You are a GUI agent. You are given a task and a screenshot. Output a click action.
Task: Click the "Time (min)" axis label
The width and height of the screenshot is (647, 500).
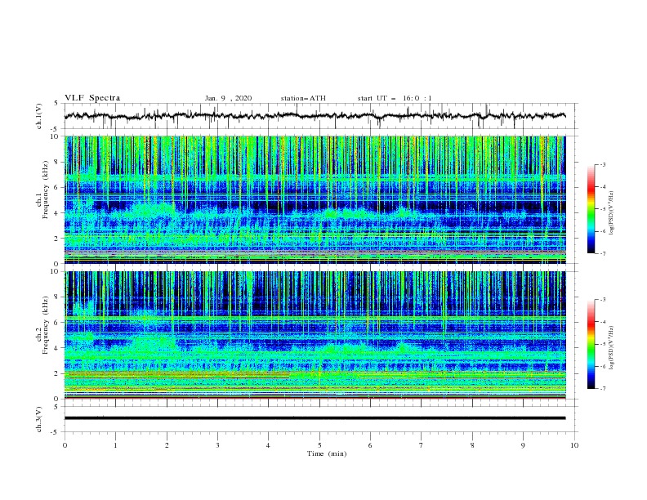click(327, 453)
